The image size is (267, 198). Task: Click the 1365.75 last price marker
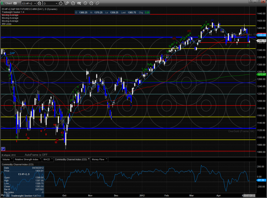(261, 40)
